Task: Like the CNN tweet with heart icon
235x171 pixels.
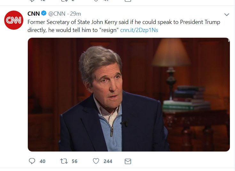Action: tap(96, 161)
